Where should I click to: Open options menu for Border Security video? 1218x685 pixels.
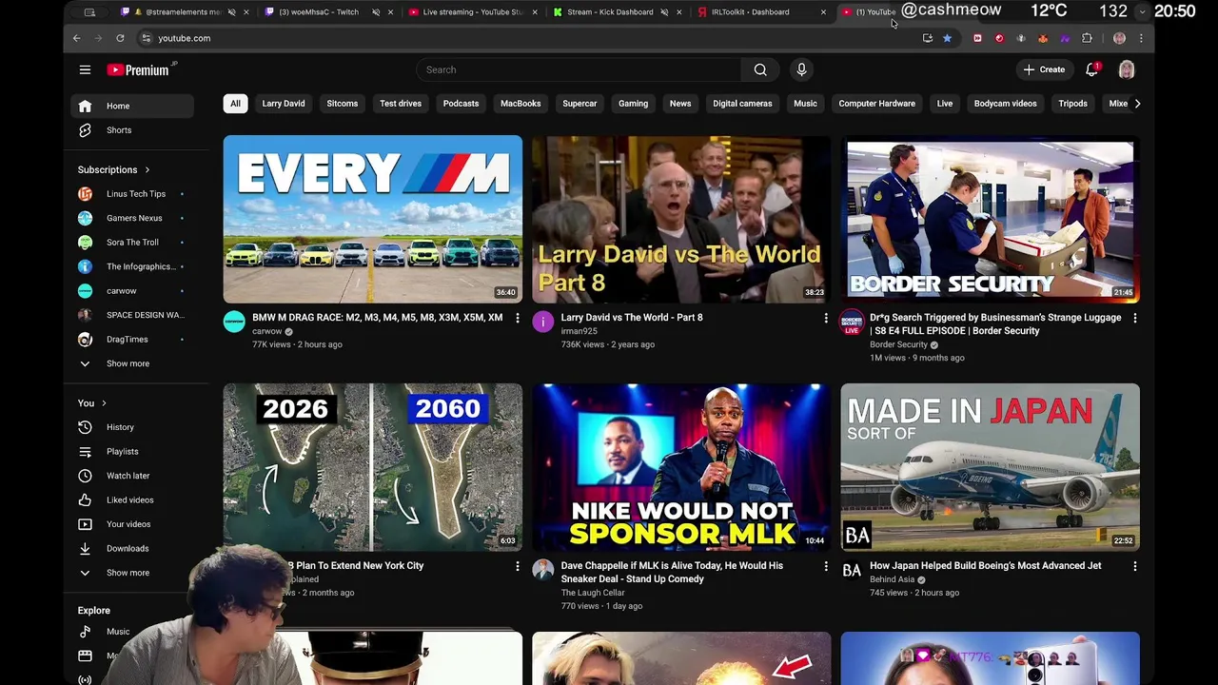1134,318
